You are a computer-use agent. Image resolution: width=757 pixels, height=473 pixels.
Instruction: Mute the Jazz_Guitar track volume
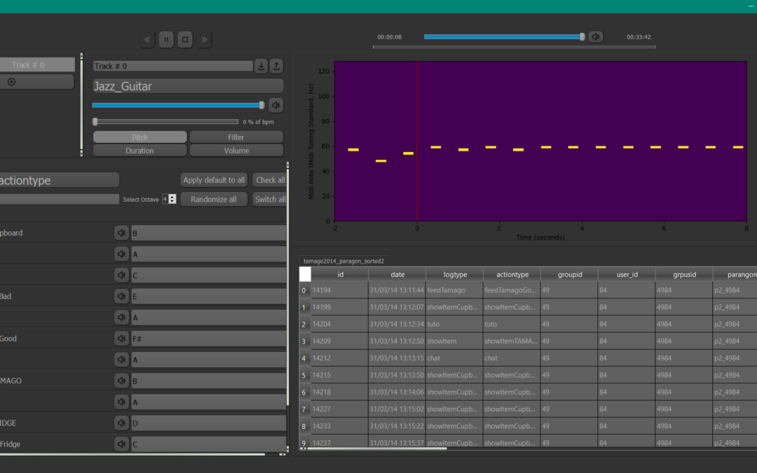coord(275,105)
